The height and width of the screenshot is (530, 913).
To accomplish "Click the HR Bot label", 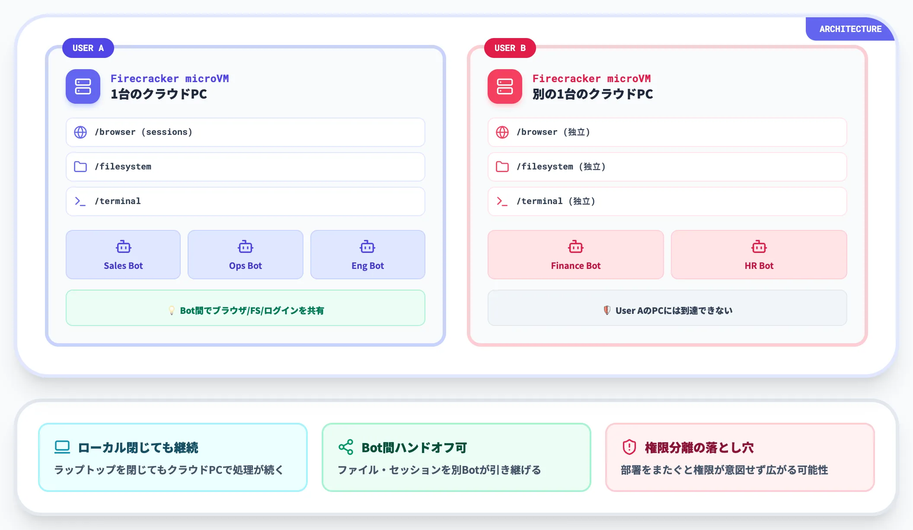I will click(759, 266).
